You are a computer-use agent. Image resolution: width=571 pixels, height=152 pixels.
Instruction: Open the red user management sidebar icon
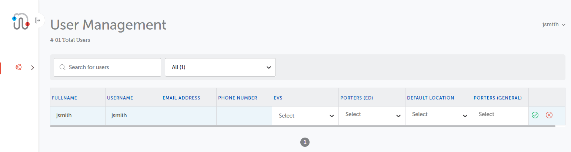[19, 67]
